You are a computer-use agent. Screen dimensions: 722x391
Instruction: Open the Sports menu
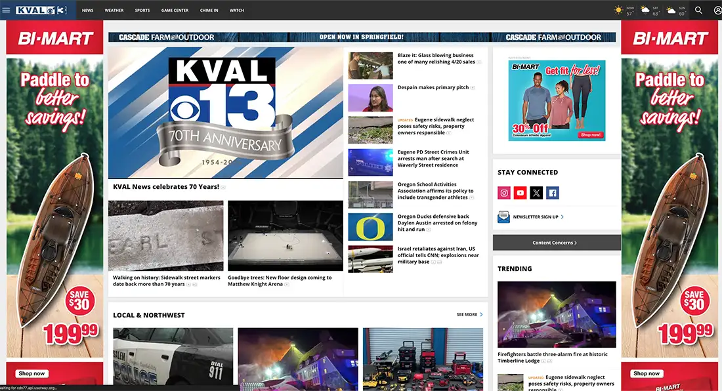click(142, 10)
